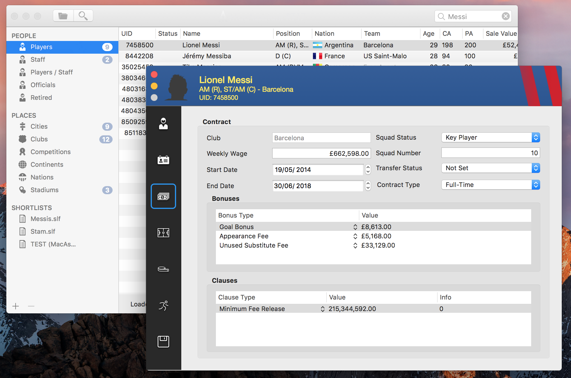This screenshot has height=378, width=571.
Task: Click the End Date stepper arrows
Action: [368, 186]
